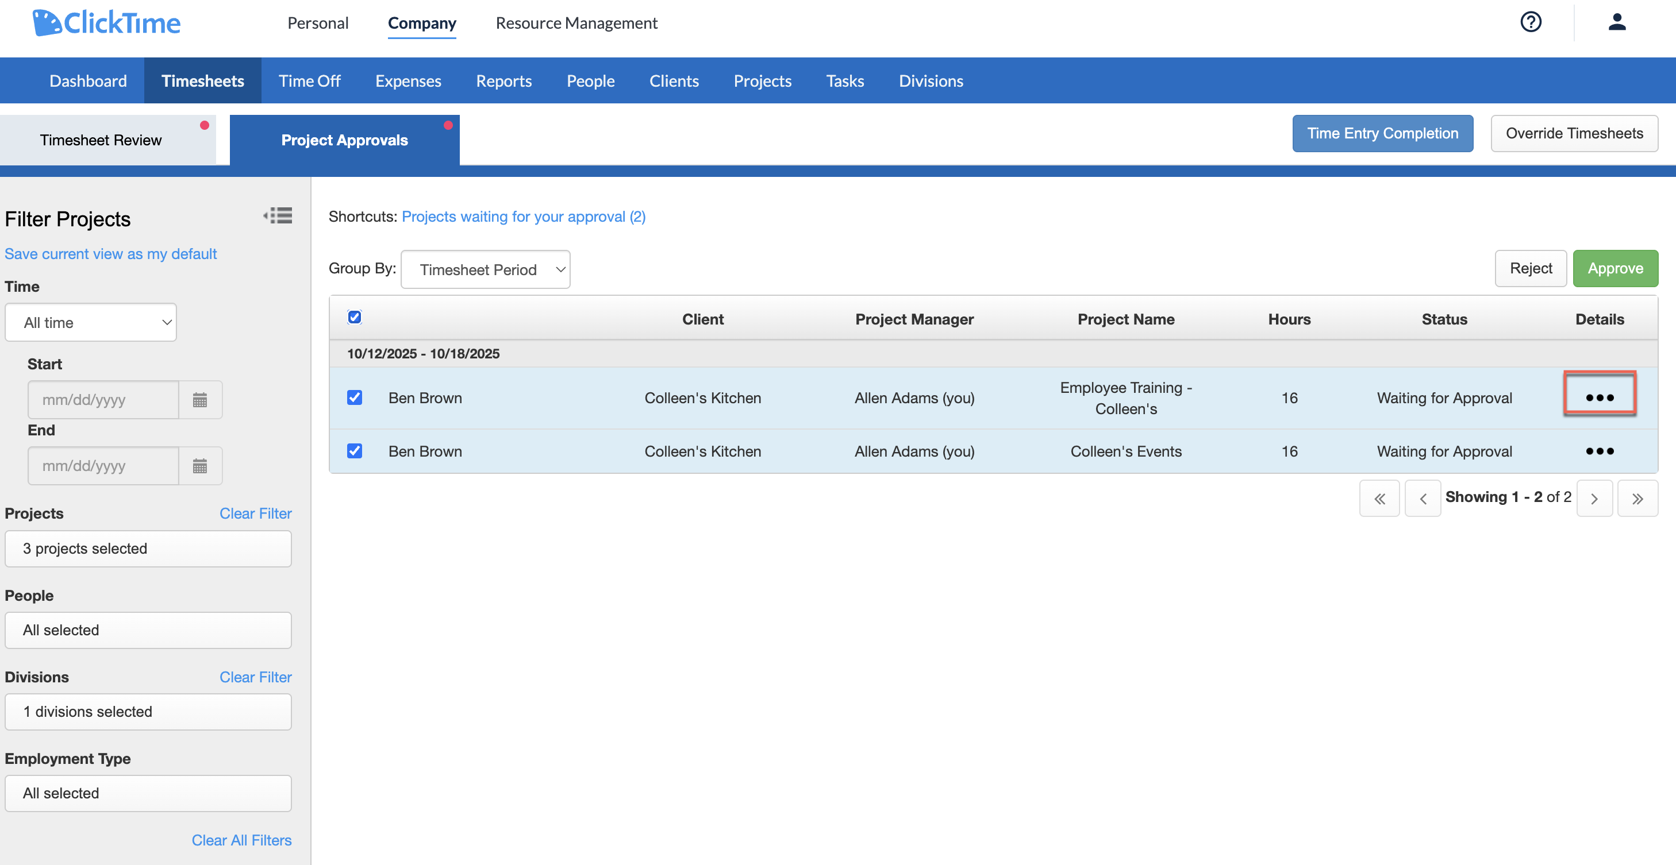The image size is (1676, 865).
Task: Open the End date calendar picker
Action: 200,466
